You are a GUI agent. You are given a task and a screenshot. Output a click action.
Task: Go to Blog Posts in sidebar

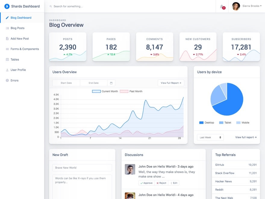pyautogui.click(x=17, y=28)
